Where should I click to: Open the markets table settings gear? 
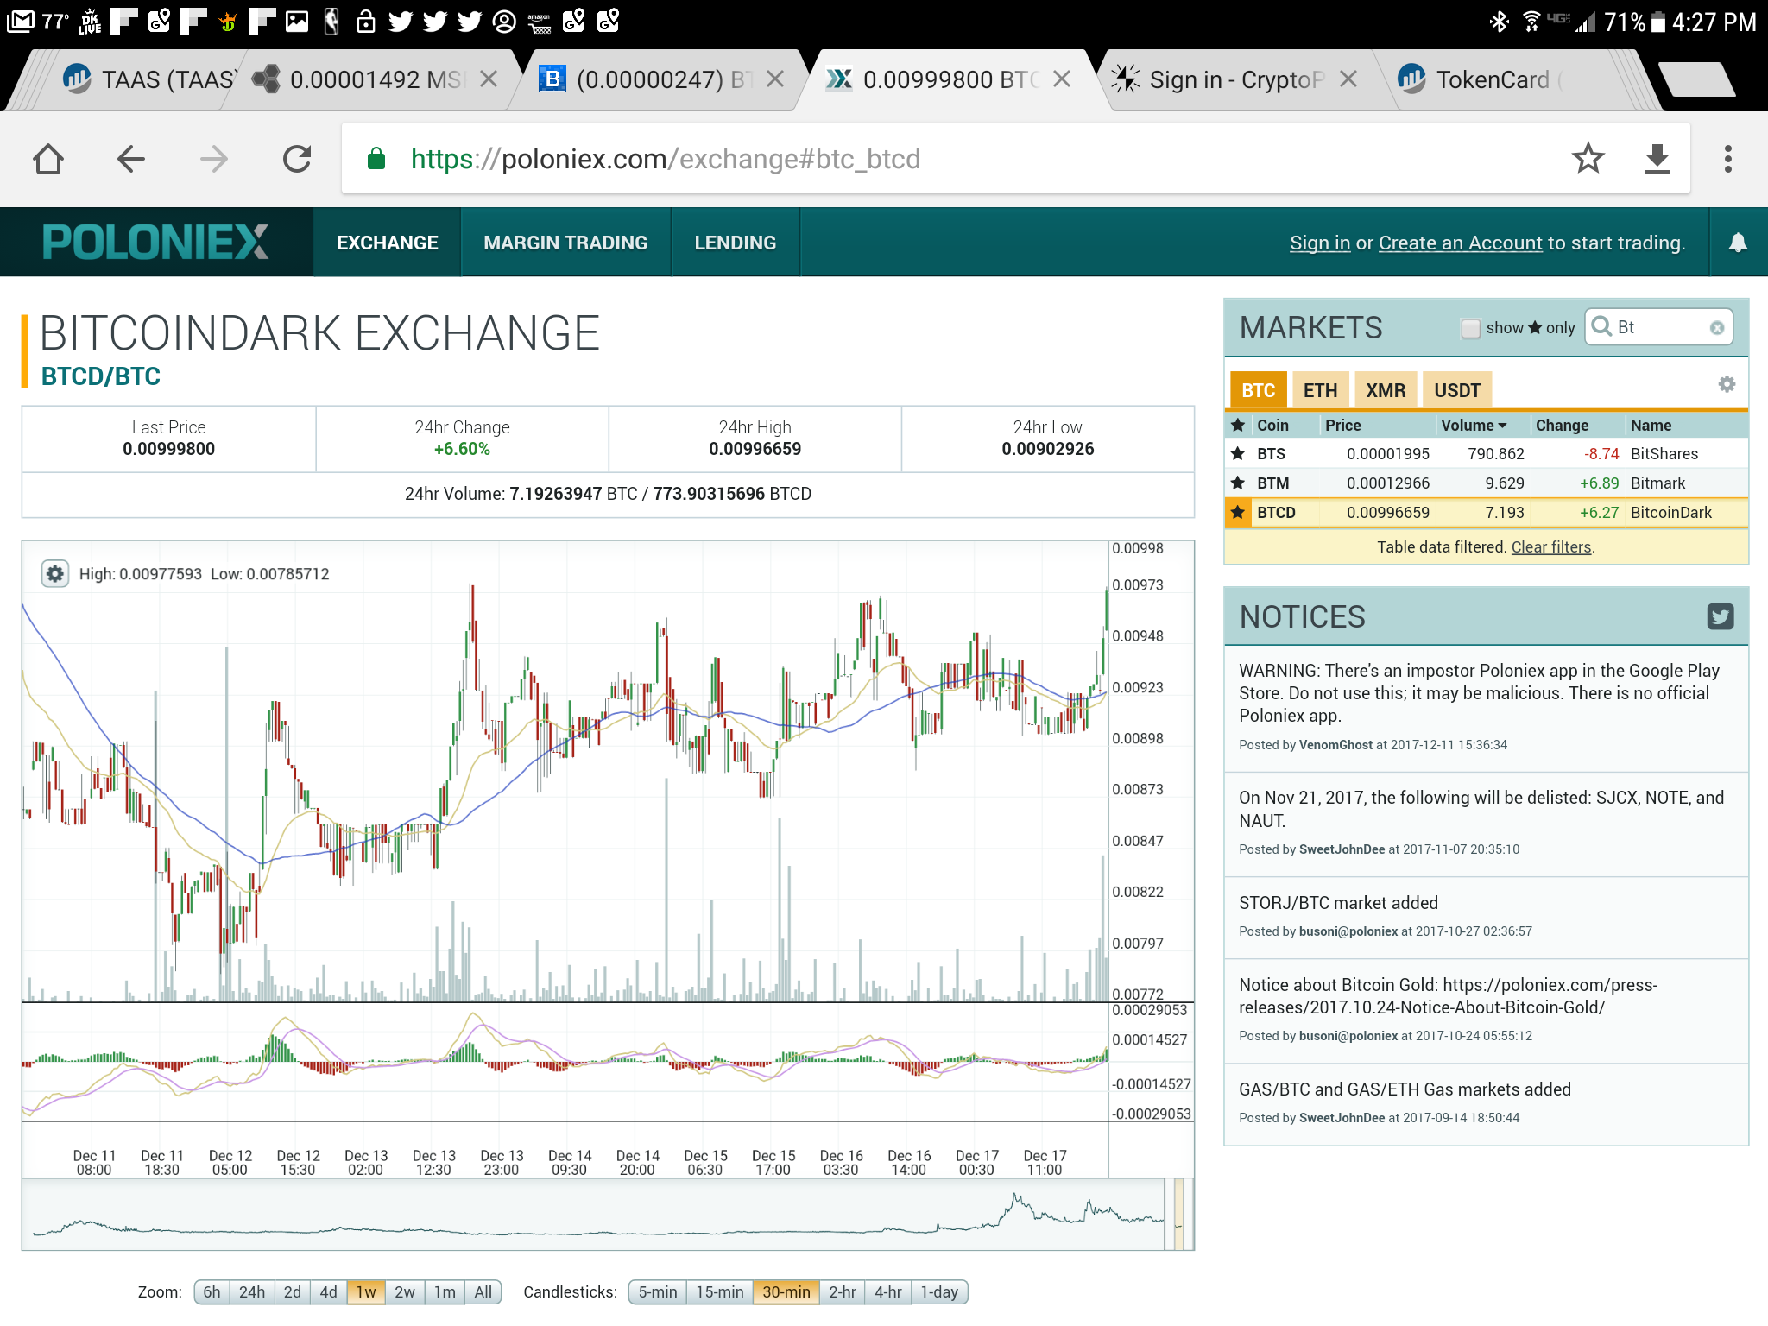[x=1726, y=384]
